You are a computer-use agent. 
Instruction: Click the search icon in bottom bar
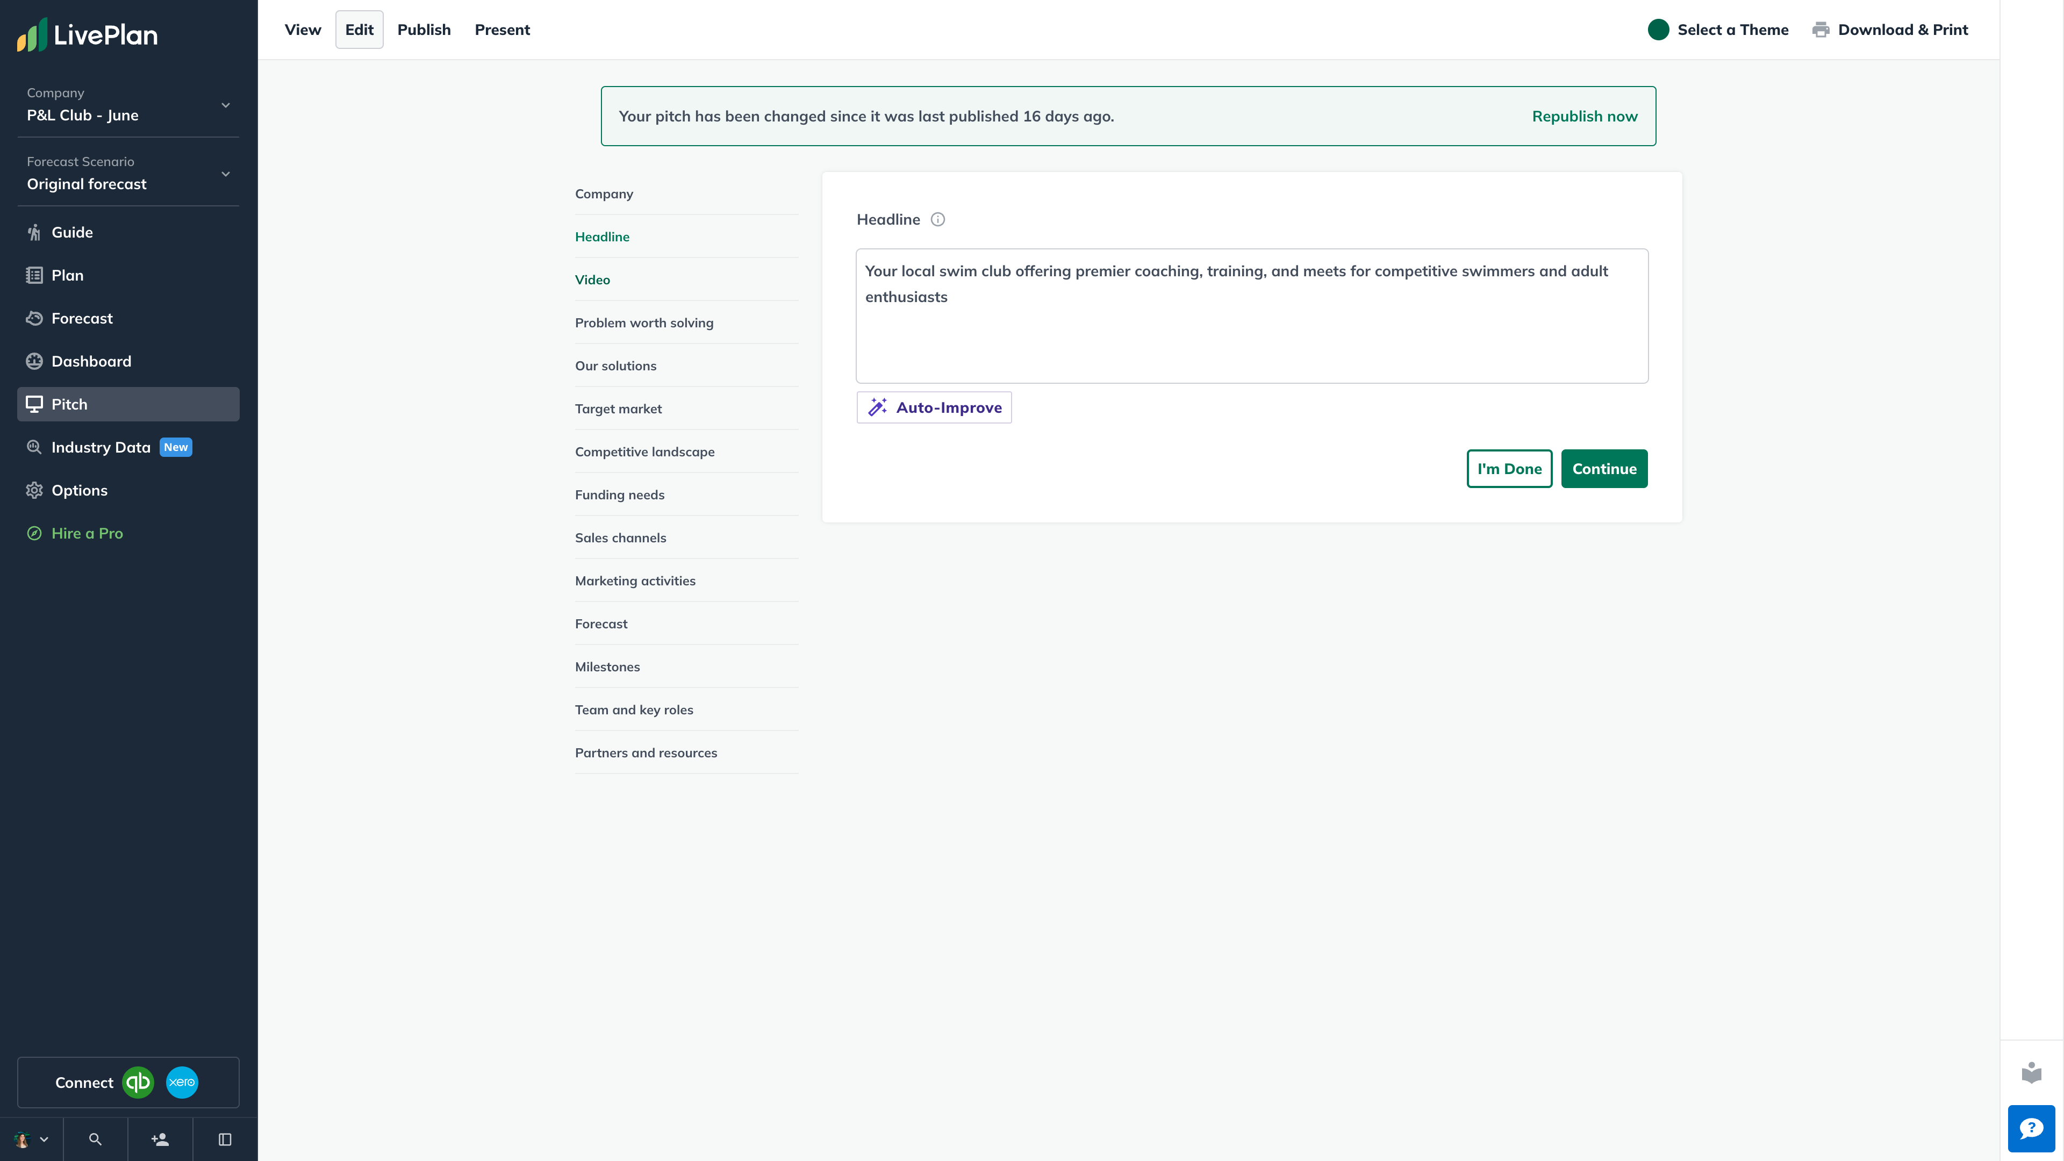(95, 1139)
